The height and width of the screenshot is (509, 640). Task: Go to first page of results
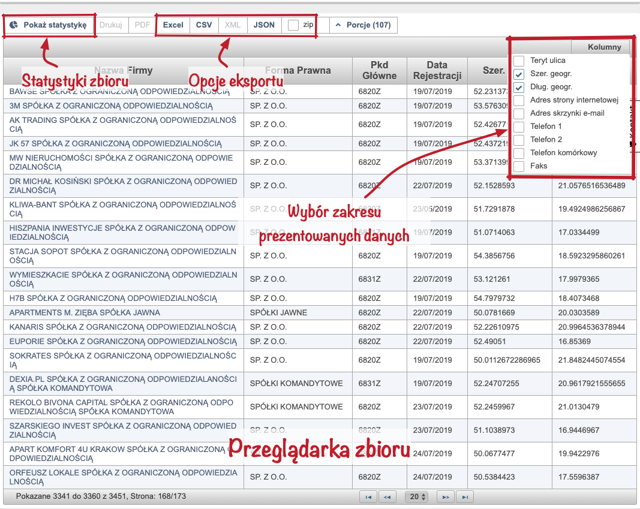click(368, 496)
